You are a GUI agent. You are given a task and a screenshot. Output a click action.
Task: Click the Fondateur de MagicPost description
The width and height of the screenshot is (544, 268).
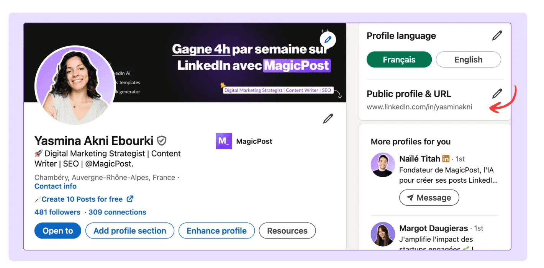449,175
